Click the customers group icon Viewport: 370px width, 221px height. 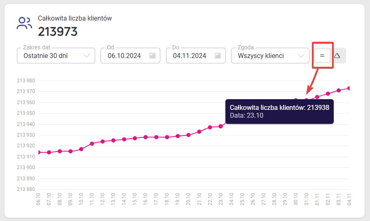(24, 23)
